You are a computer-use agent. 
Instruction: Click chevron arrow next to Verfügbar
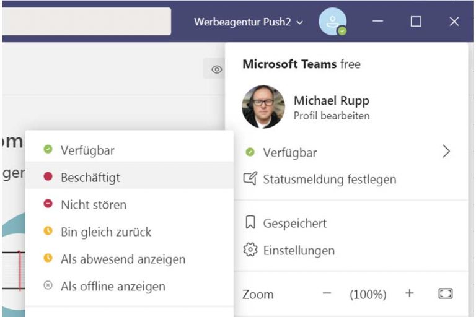pos(446,151)
